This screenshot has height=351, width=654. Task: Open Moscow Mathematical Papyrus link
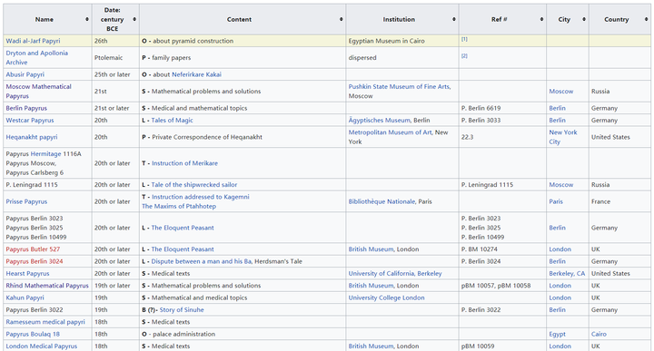38,92
